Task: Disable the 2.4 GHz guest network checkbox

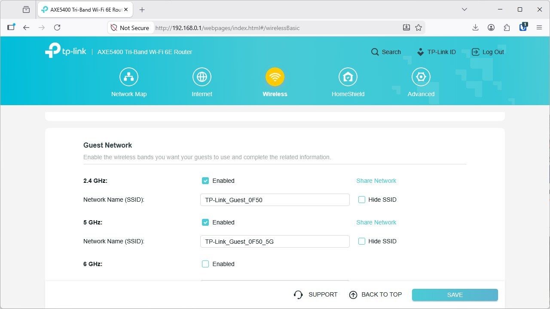Action: coord(205,181)
